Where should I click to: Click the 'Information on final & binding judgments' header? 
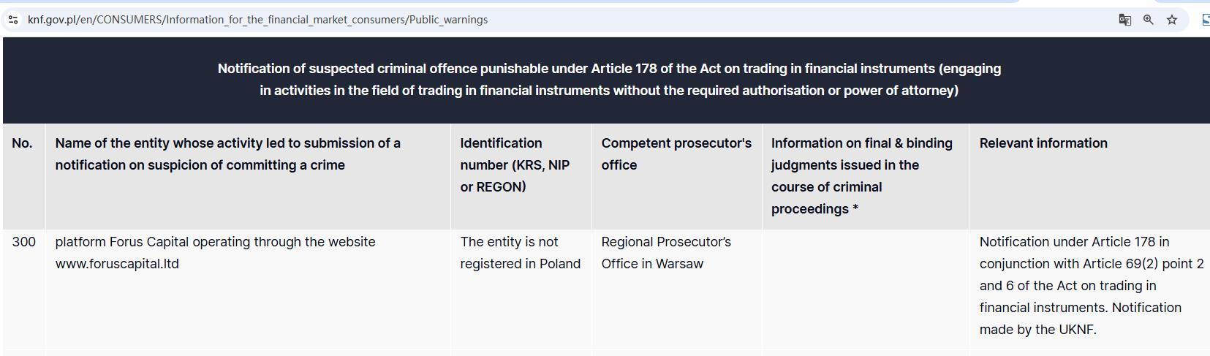[x=861, y=176]
